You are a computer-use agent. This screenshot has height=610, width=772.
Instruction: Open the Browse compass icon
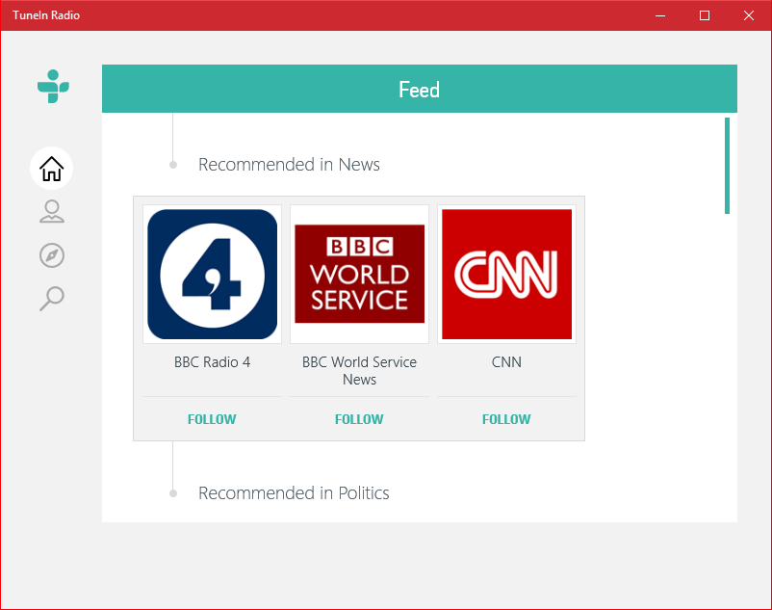point(52,255)
